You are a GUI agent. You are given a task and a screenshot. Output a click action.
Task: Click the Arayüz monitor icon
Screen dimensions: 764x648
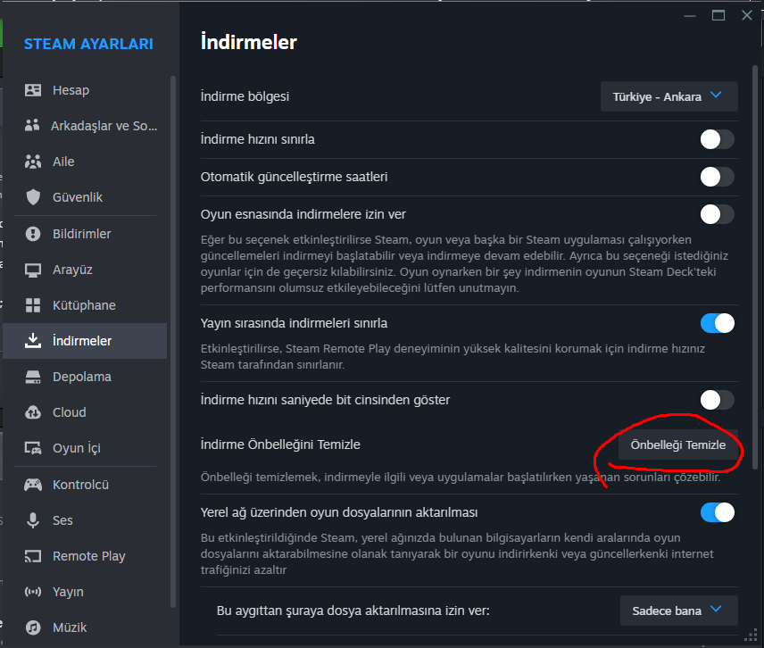pos(33,270)
